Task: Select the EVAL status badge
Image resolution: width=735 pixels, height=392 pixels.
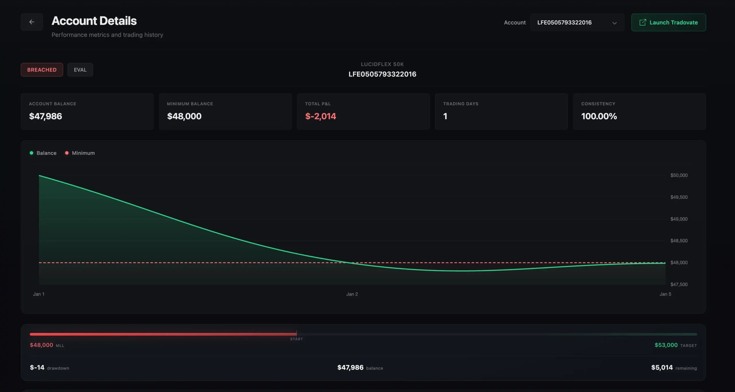Action: (x=80, y=70)
